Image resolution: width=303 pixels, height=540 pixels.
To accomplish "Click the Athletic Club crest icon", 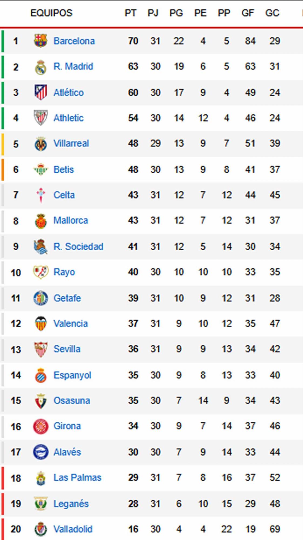I will pyautogui.click(x=40, y=117).
